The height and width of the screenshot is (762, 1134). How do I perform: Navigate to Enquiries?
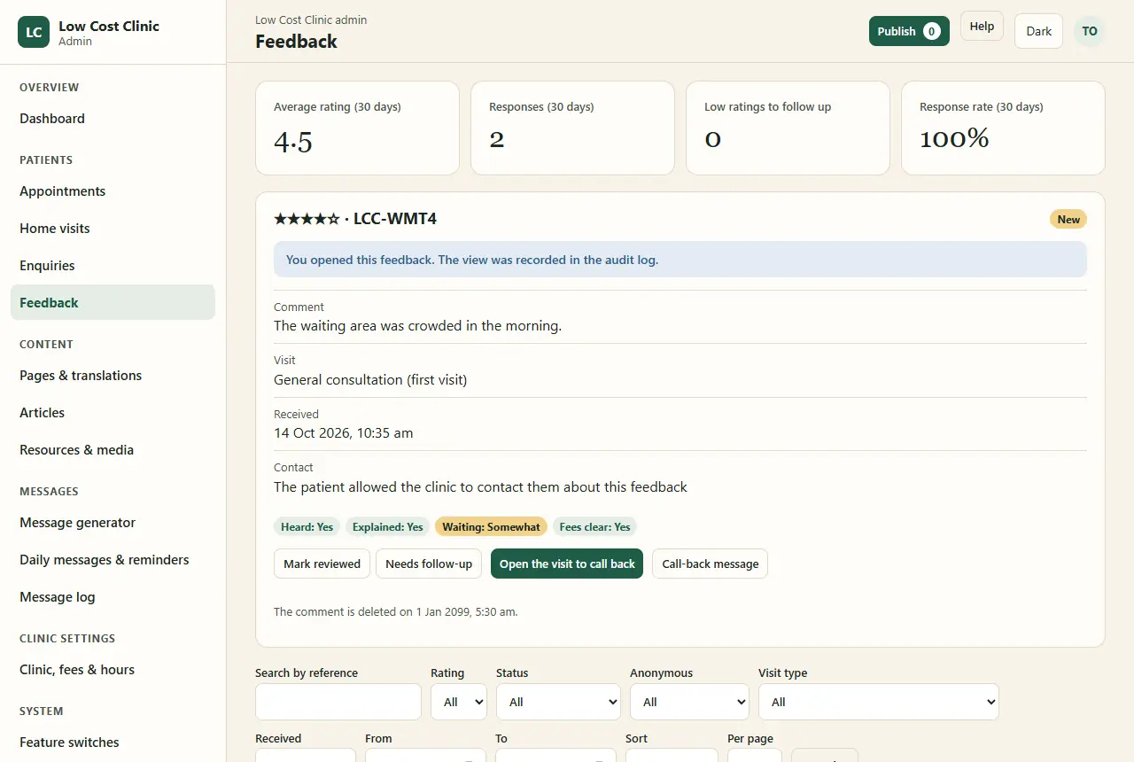pos(113,266)
